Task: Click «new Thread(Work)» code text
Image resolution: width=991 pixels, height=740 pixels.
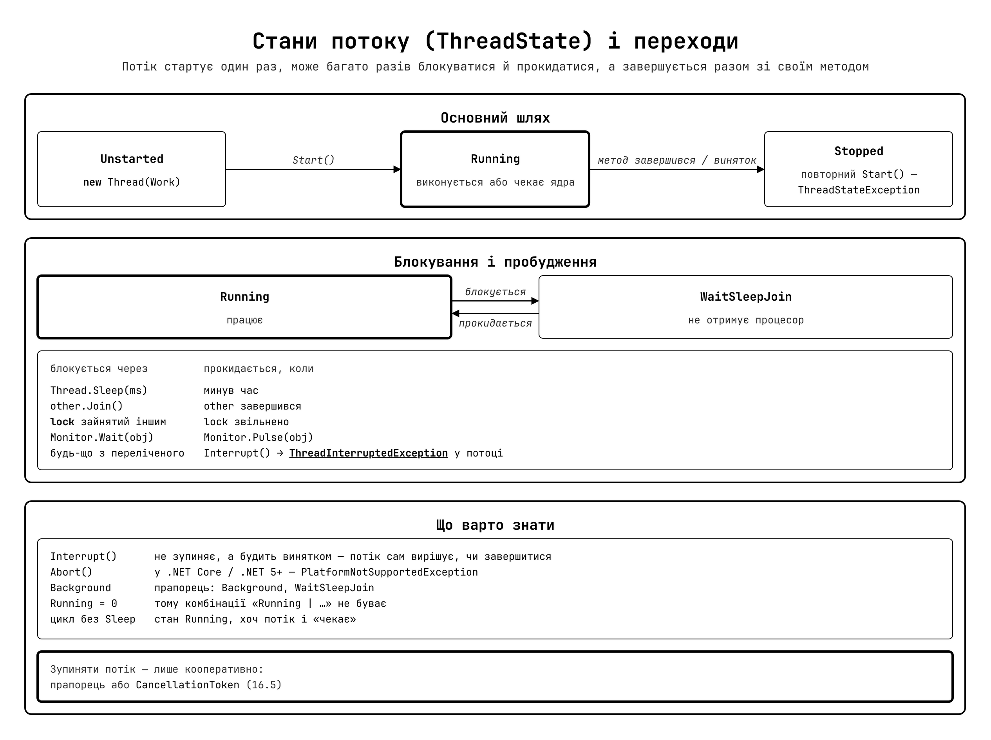Action: 131,182
